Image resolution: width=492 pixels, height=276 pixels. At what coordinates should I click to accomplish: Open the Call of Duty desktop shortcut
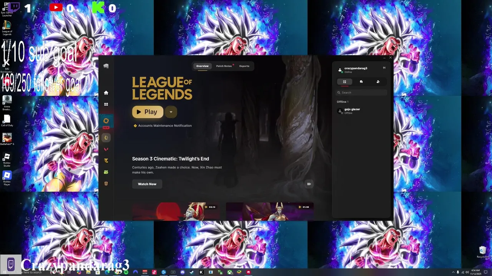(x=7, y=121)
